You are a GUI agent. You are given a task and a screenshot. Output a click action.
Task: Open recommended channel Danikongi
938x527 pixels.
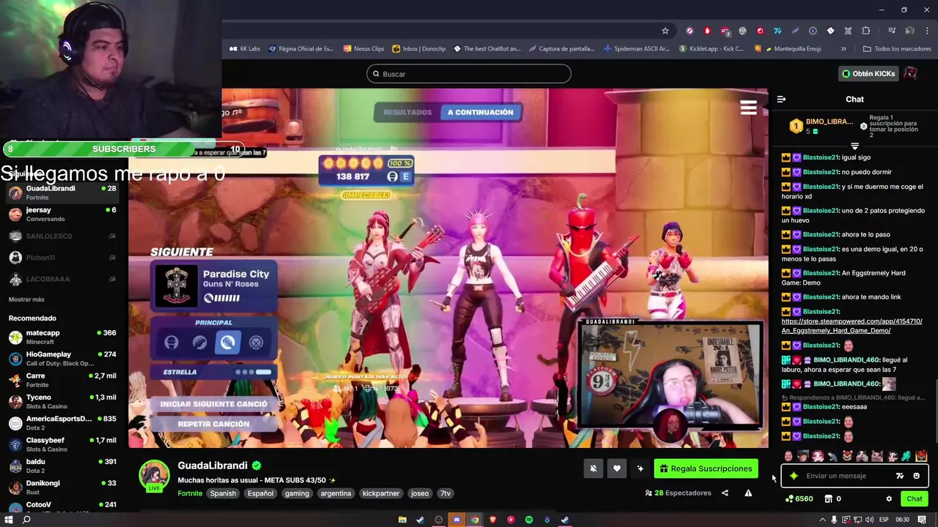pos(64,487)
